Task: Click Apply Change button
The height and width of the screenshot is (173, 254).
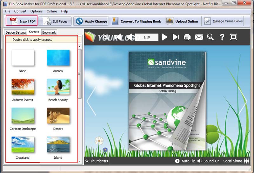Action: point(91,21)
